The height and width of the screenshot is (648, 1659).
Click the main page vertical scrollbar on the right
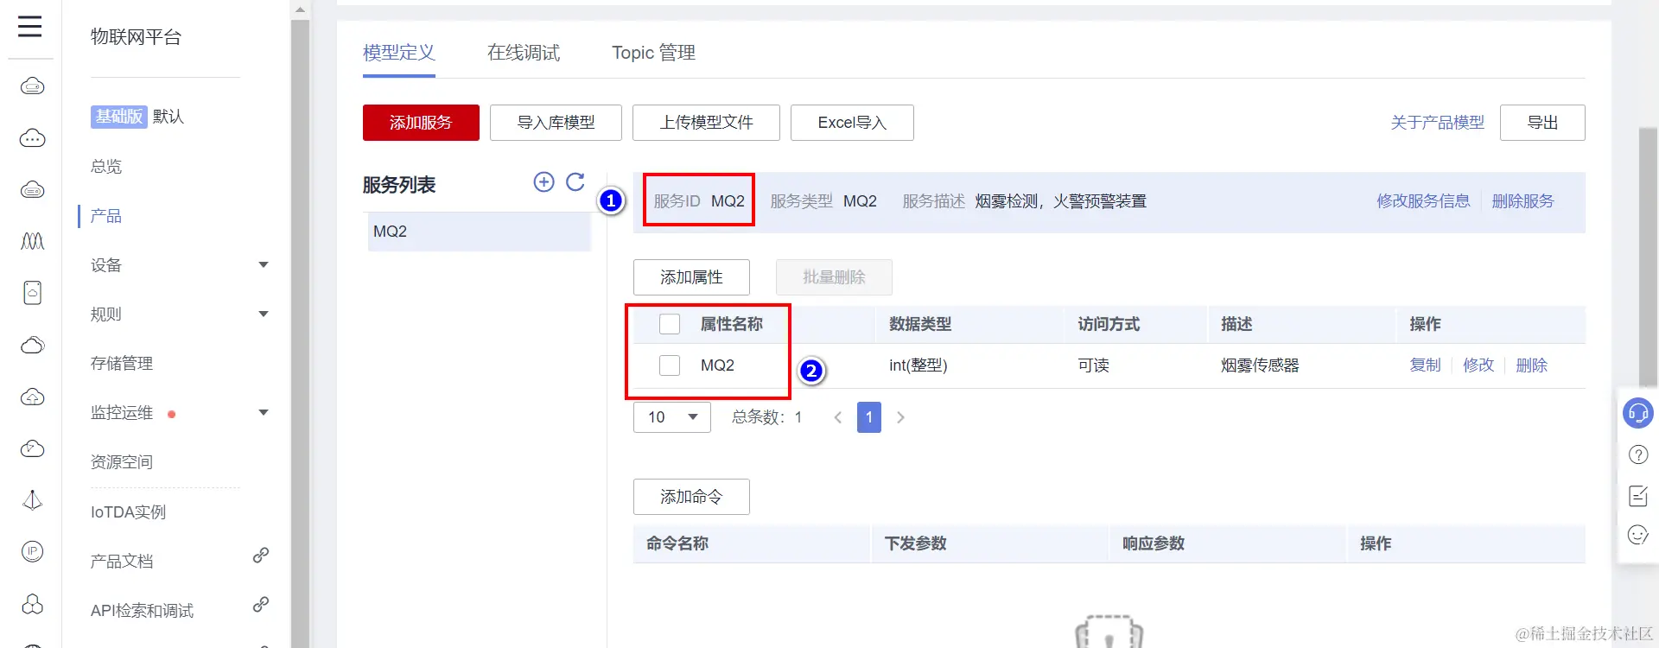pyautogui.click(x=1649, y=259)
